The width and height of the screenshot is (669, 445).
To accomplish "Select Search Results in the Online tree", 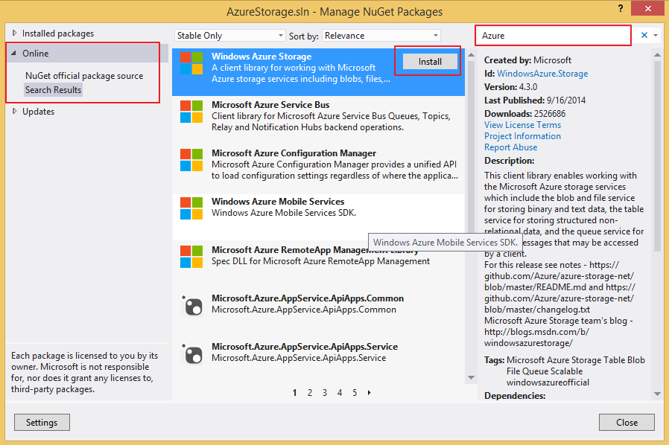I will (53, 90).
